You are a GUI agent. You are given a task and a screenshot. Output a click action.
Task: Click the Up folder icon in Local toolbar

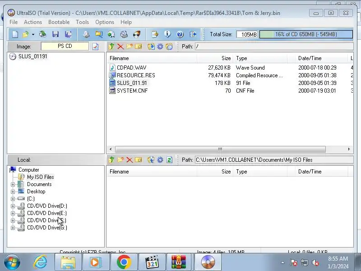(111, 160)
